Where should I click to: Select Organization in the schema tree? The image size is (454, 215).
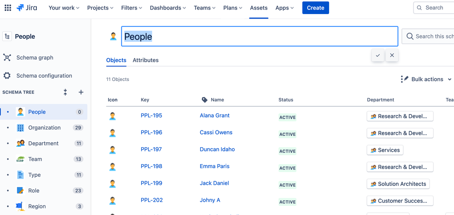[44, 127]
